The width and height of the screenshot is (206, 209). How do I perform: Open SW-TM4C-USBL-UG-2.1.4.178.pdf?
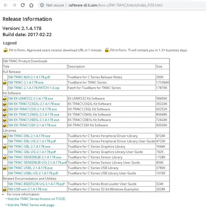pos(33,173)
